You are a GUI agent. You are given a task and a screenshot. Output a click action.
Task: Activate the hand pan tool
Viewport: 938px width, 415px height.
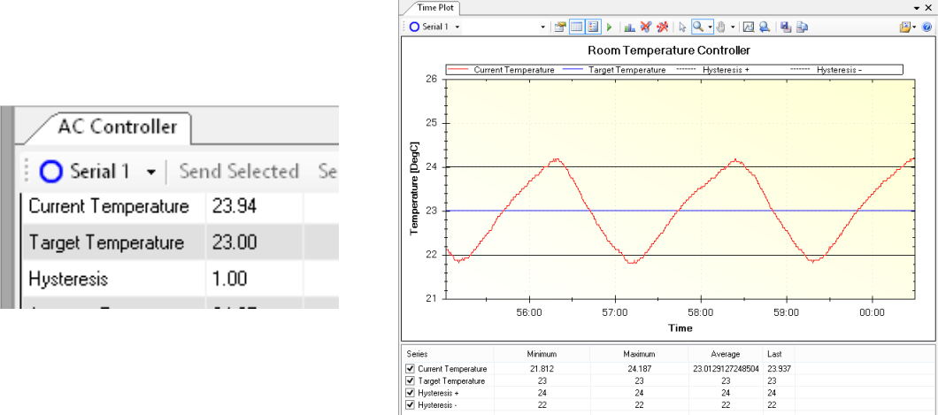[x=722, y=27]
